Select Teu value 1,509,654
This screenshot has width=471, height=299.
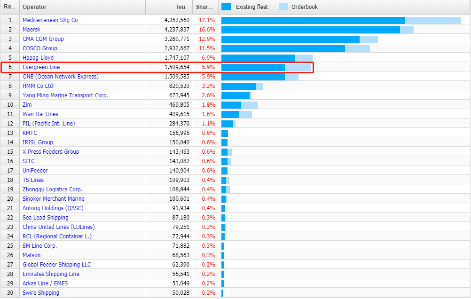(x=177, y=67)
